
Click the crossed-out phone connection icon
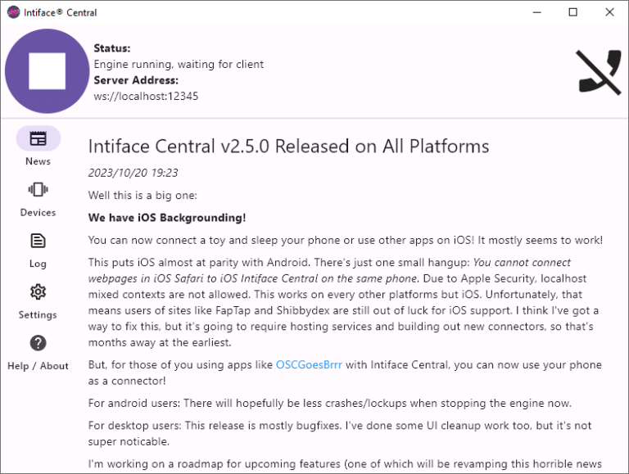coord(599,72)
